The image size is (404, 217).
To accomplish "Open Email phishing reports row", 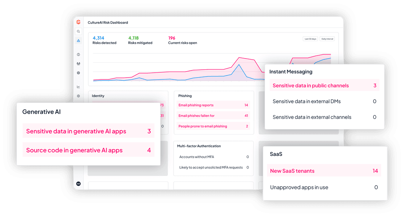I will pos(213,105).
